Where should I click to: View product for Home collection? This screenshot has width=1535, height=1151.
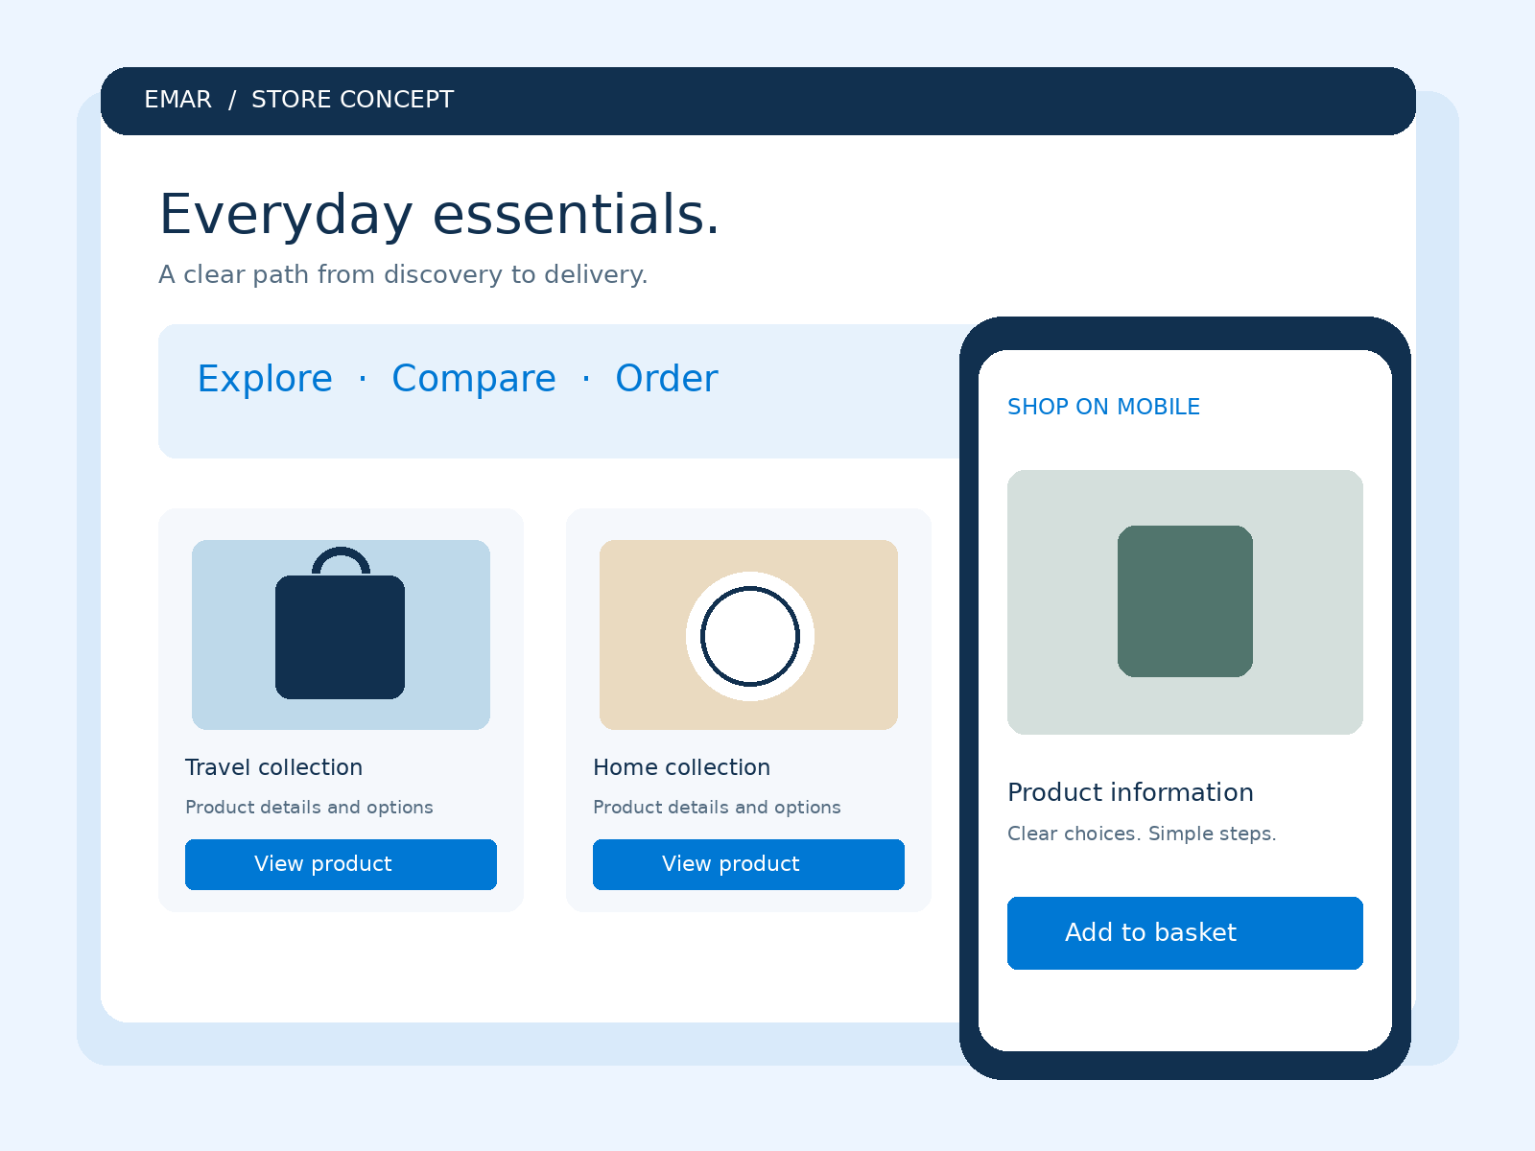click(748, 864)
